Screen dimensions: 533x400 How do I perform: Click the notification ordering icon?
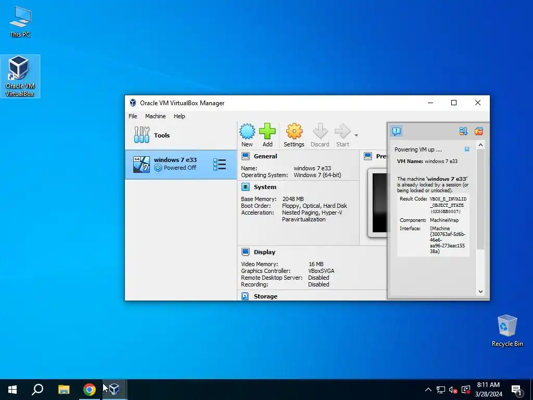pyautogui.click(x=463, y=131)
